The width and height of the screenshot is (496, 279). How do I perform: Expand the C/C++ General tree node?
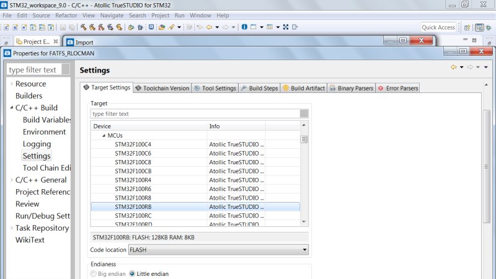click(x=12, y=180)
